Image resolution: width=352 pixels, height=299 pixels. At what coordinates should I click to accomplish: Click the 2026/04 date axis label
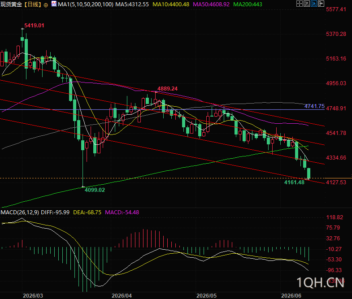pos(122,295)
